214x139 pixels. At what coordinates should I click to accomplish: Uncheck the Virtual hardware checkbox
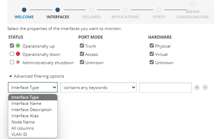[152, 54]
